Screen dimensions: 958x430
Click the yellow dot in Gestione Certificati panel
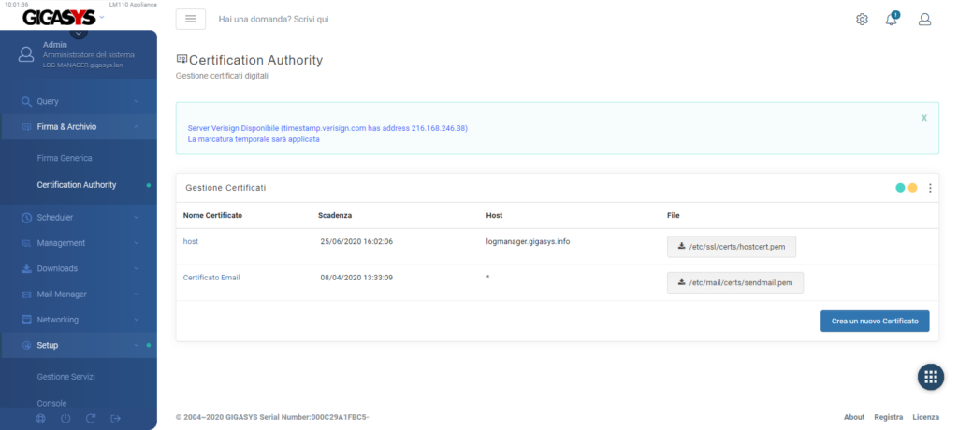[x=912, y=188]
